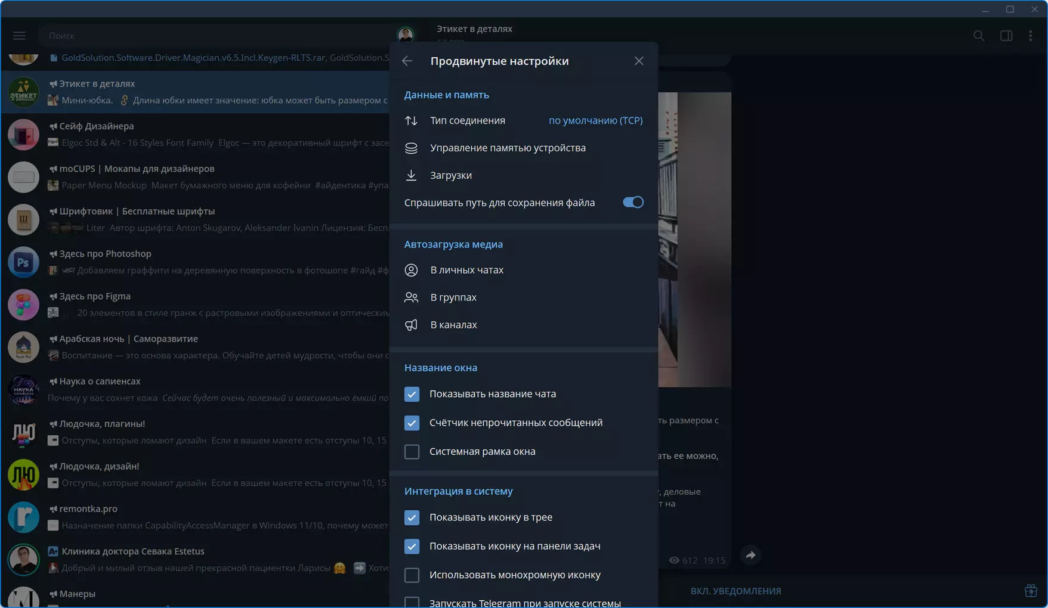Viewport: 1048px width, 608px height.
Task: Click ВКЛ. УВЕДОМЛЕНИЯ button
Action: click(735, 591)
